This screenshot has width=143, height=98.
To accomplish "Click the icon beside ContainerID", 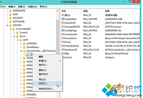I will [x=62, y=34].
